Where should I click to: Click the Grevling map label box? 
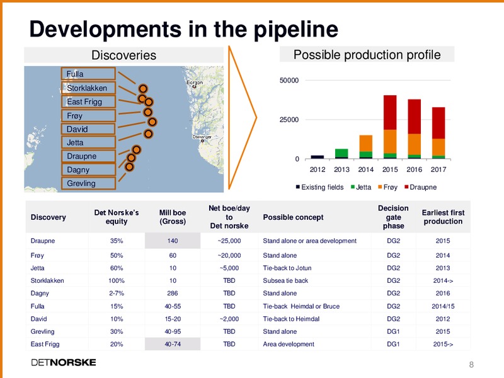coord(88,183)
